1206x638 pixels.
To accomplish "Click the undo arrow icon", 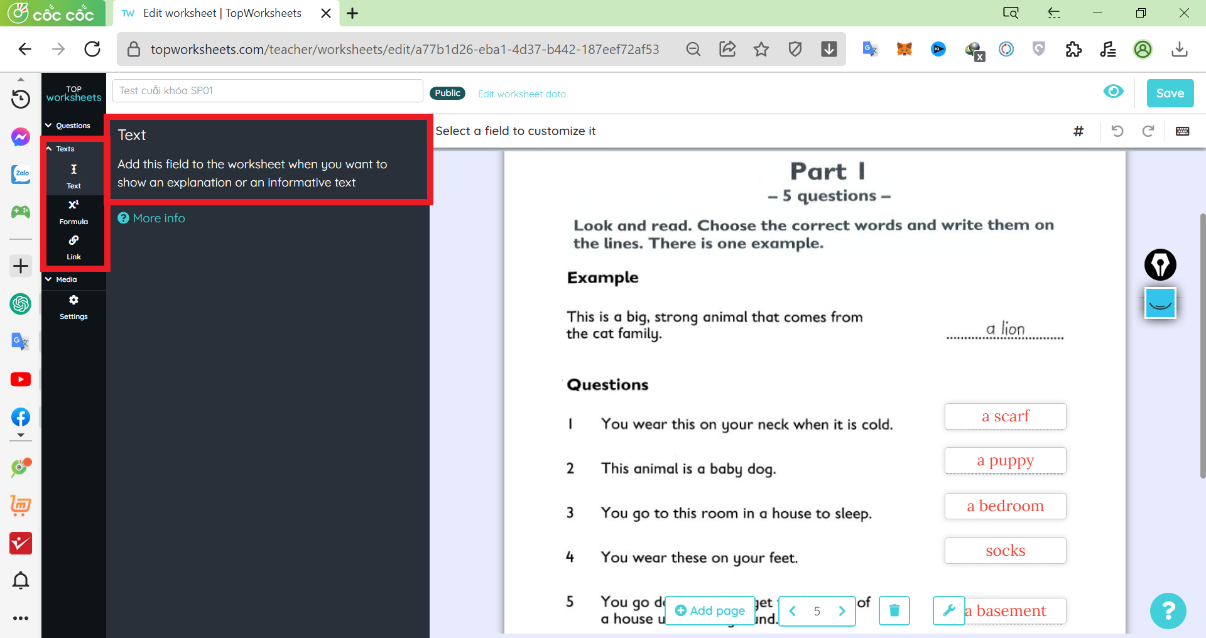I will 1117,131.
